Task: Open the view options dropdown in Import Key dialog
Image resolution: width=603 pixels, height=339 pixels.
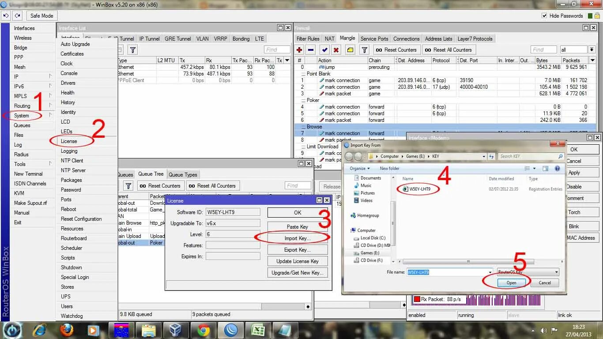Action: click(535, 169)
